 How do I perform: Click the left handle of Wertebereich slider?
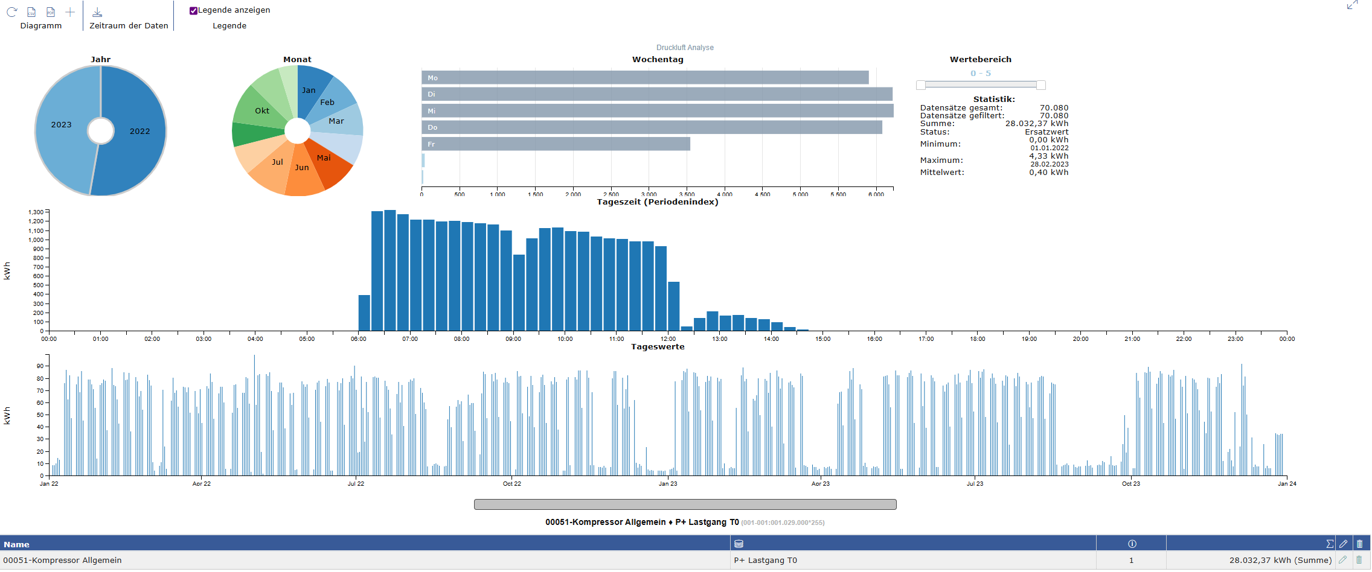click(921, 85)
